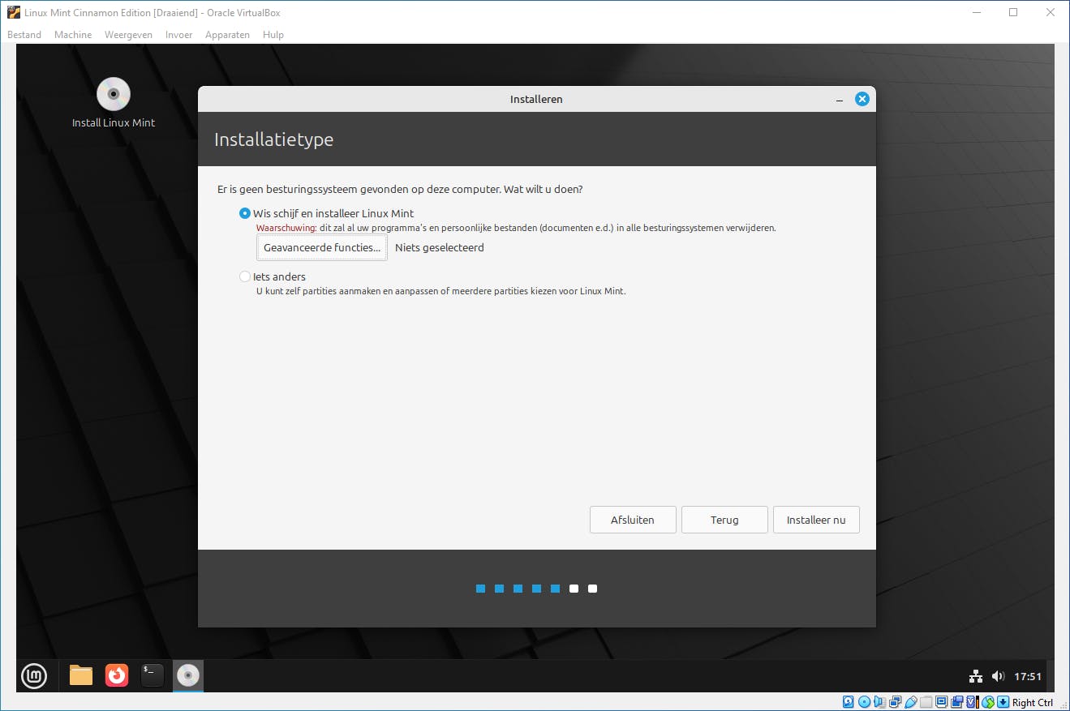The width and height of the screenshot is (1070, 711).
Task: Click the red 'Waarschuwing:' label
Action: coord(286,228)
